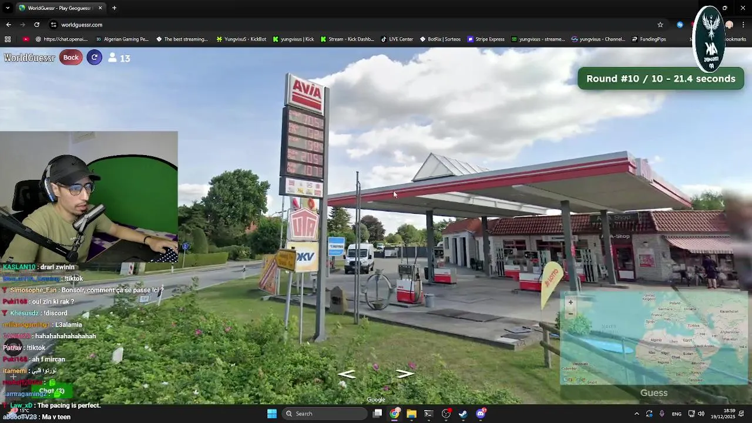Open the site info icon in address bar
Screen dimensions: 752x423
[x=53, y=25]
